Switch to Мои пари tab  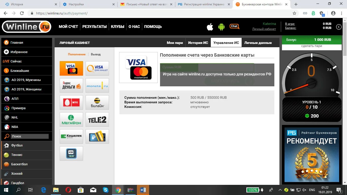point(175,43)
